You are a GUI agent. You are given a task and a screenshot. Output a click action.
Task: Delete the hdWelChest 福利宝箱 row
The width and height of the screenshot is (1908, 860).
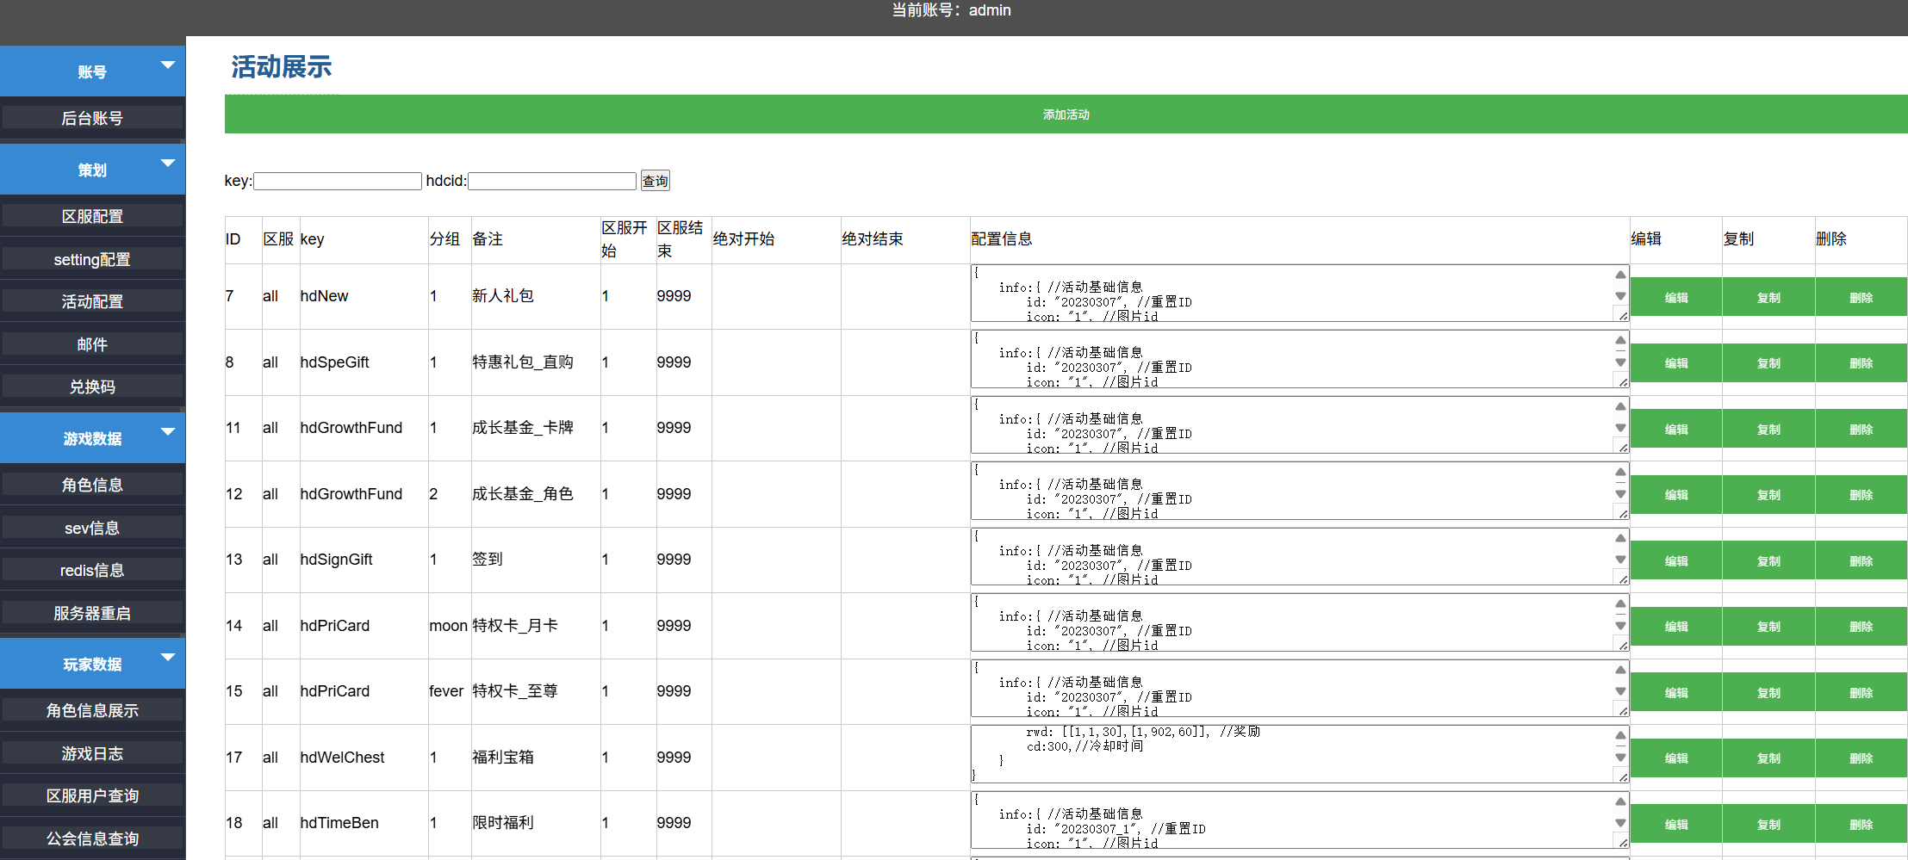(1861, 758)
